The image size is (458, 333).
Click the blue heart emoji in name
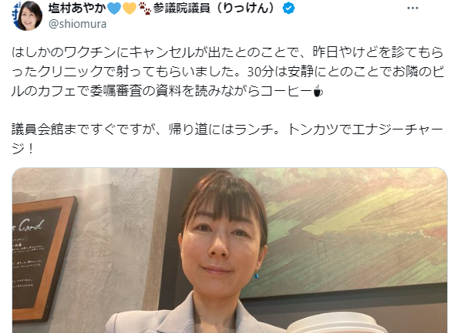[x=114, y=8]
